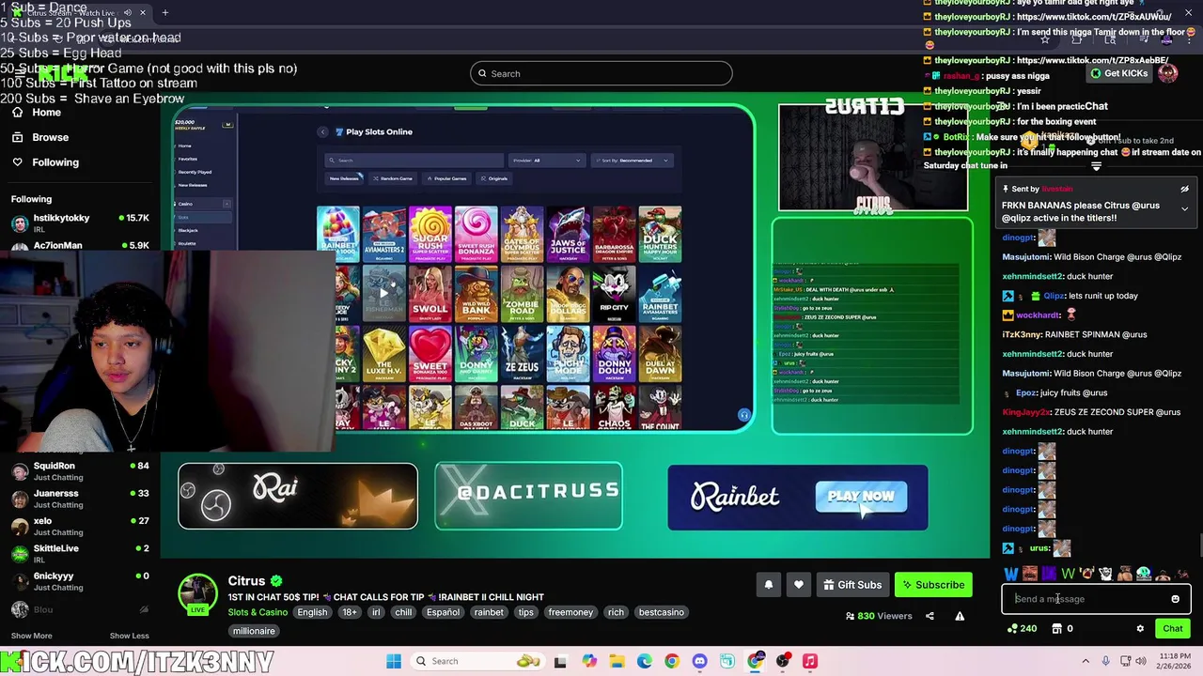Select the green W emote in the quick emote bar
1203x676 pixels.
pyautogui.click(x=1068, y=575)
